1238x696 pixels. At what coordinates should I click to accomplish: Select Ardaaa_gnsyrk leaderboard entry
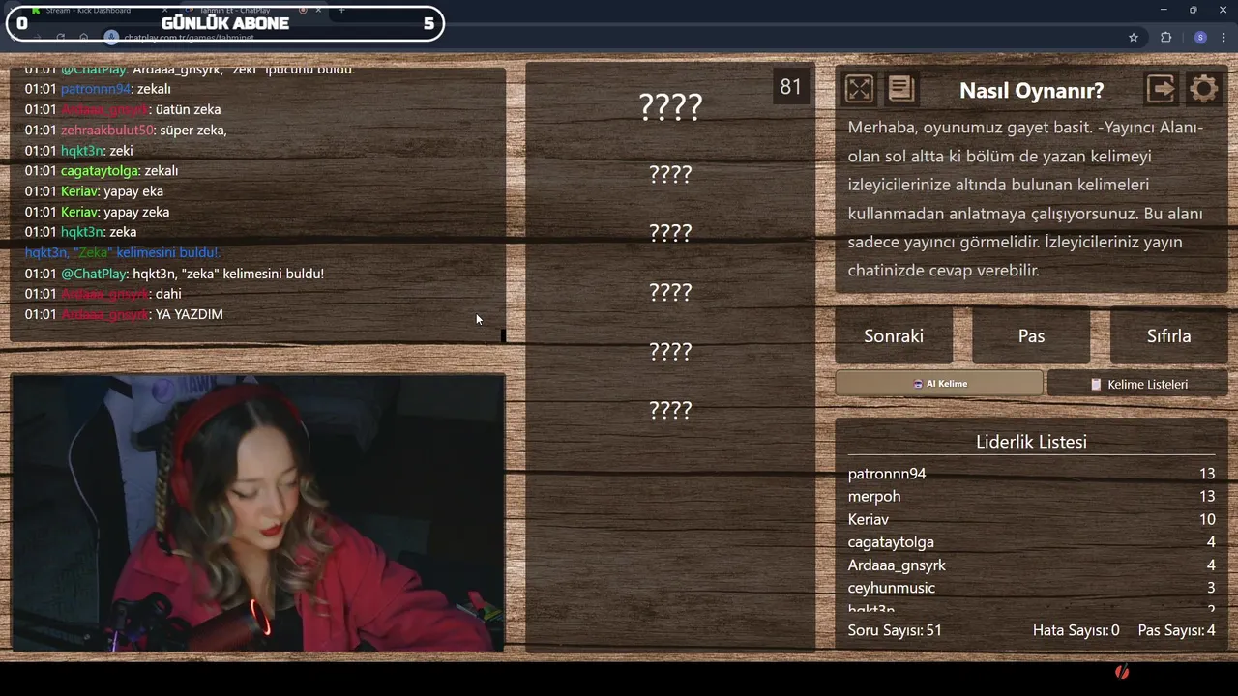tap(1031, 565)
